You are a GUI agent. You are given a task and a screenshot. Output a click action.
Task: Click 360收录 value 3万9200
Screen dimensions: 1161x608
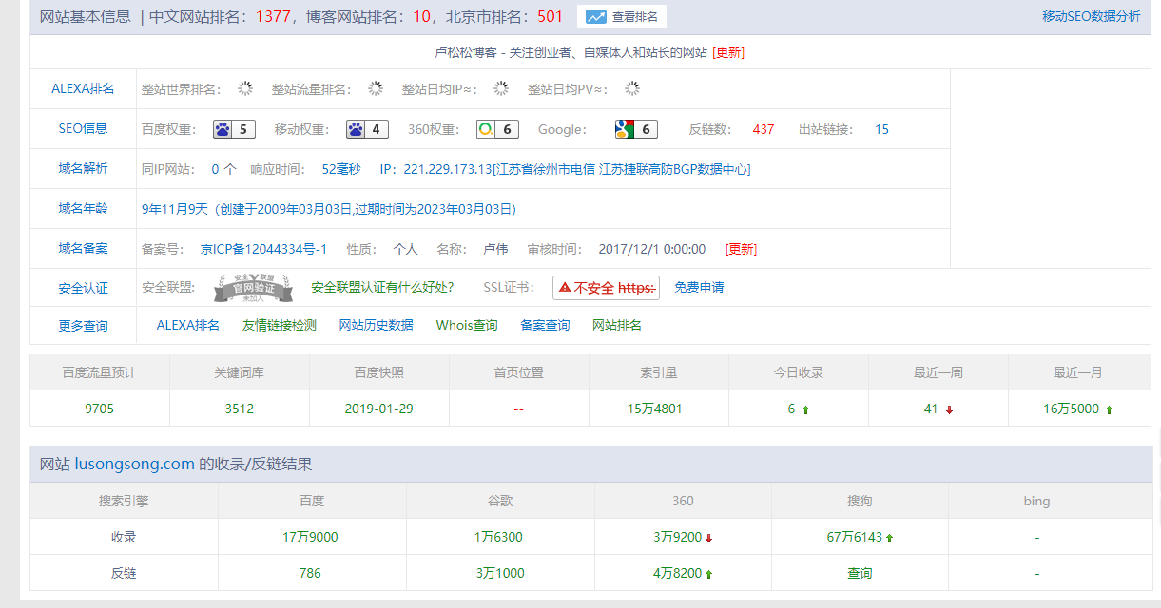click(677, 537)
